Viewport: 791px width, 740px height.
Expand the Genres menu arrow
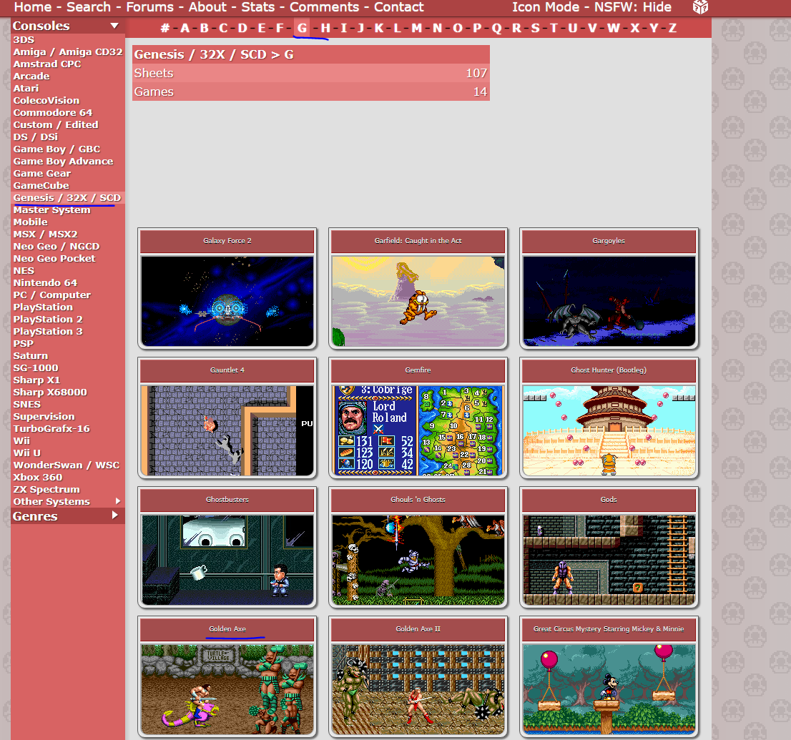click(115, 515)
